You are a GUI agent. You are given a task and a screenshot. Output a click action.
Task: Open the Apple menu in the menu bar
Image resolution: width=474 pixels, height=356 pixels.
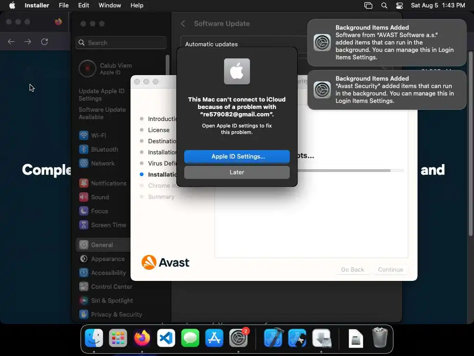[12, 6]
